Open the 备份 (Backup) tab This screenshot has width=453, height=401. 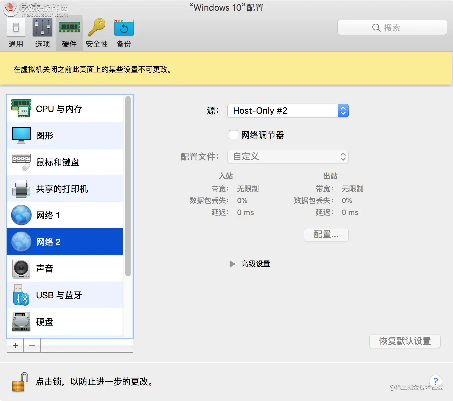(x=124, y=33)
